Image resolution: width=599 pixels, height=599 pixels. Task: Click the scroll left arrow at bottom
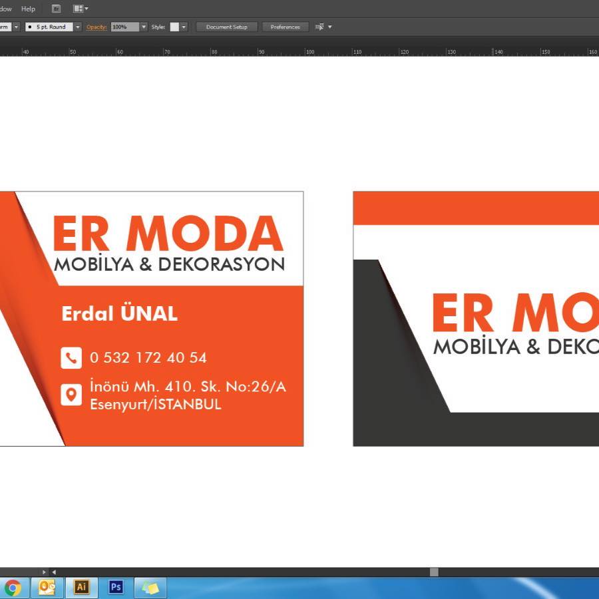point(54,572)
